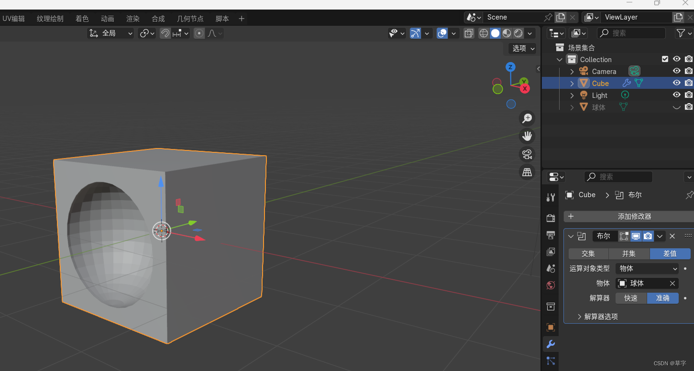The width and height of the screenshot is (694, 371).
Task: Toggle camera view with the camera icon
Action: click(x=527, y=154)
